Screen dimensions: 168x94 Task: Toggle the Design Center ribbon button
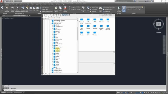point(124,9)
